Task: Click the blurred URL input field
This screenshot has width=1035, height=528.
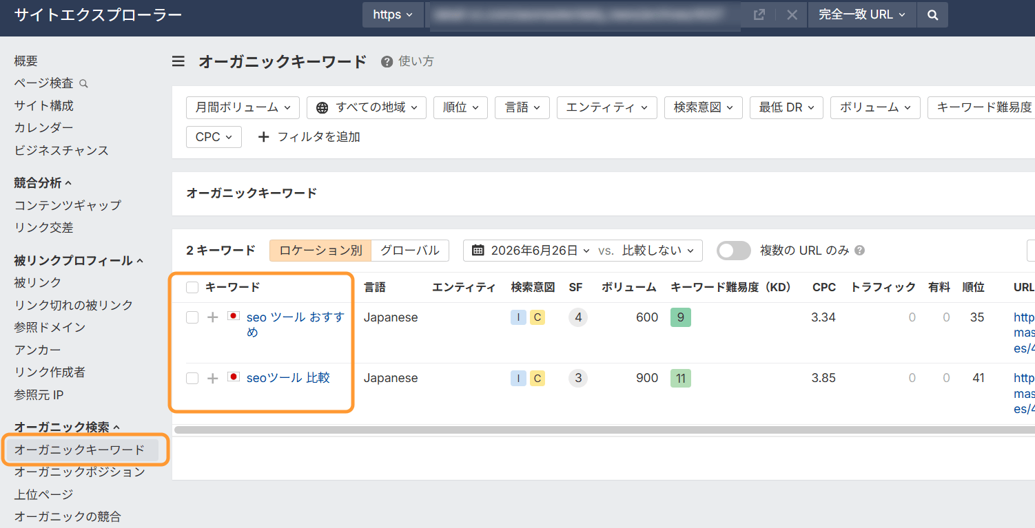Action: tap(584, 16)
